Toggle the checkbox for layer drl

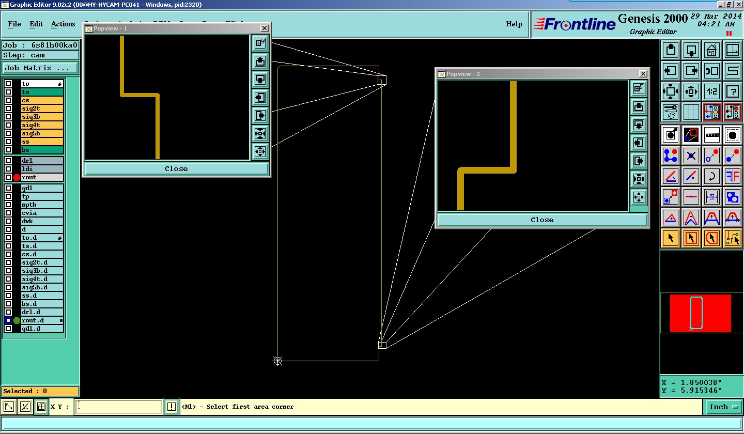pyautogui.click(x=8, y=161)
